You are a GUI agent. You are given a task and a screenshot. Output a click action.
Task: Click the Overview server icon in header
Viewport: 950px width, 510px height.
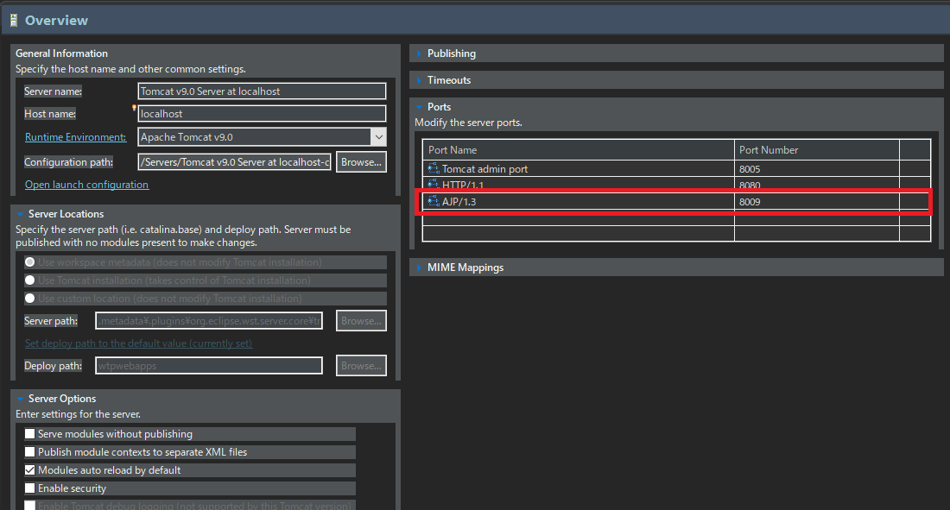13,21
